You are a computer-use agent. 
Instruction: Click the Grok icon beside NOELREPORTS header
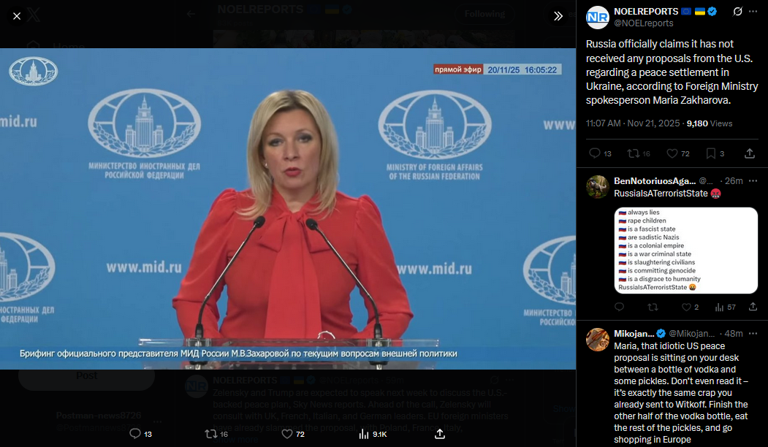737,11
